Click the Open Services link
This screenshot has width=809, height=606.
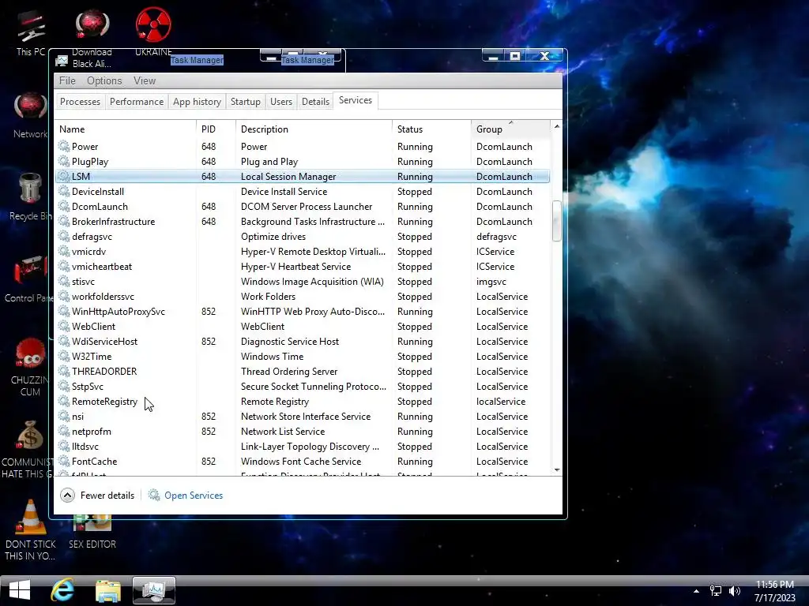[x=194, y=496]
